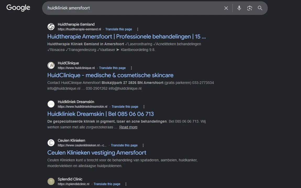Open search by image camera icon
The image size is (301, 188).
click(x=249, y=8)
